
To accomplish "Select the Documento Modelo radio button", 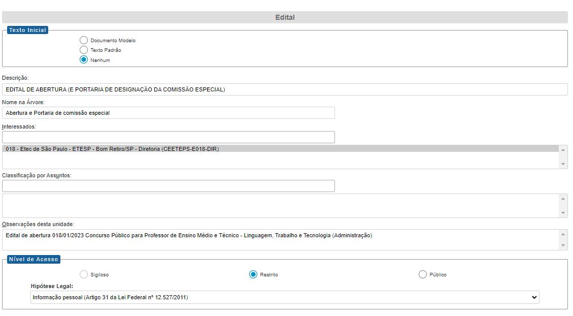I will [x=84, y=40].
